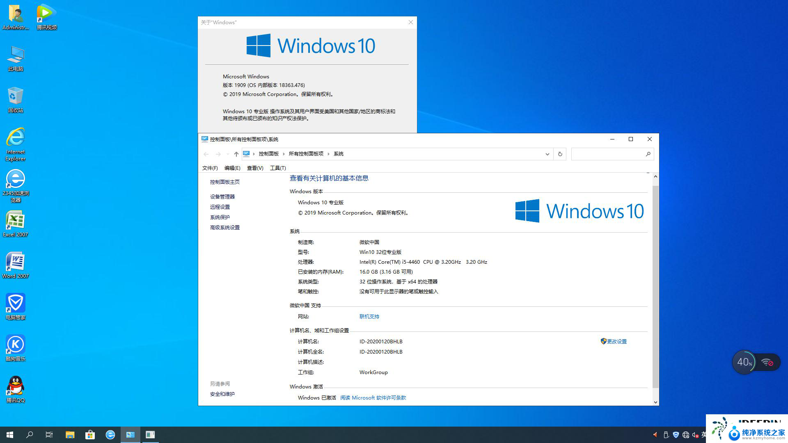
Task: Open the Word 2007 desktop shortcut
Action: (16, 265)
